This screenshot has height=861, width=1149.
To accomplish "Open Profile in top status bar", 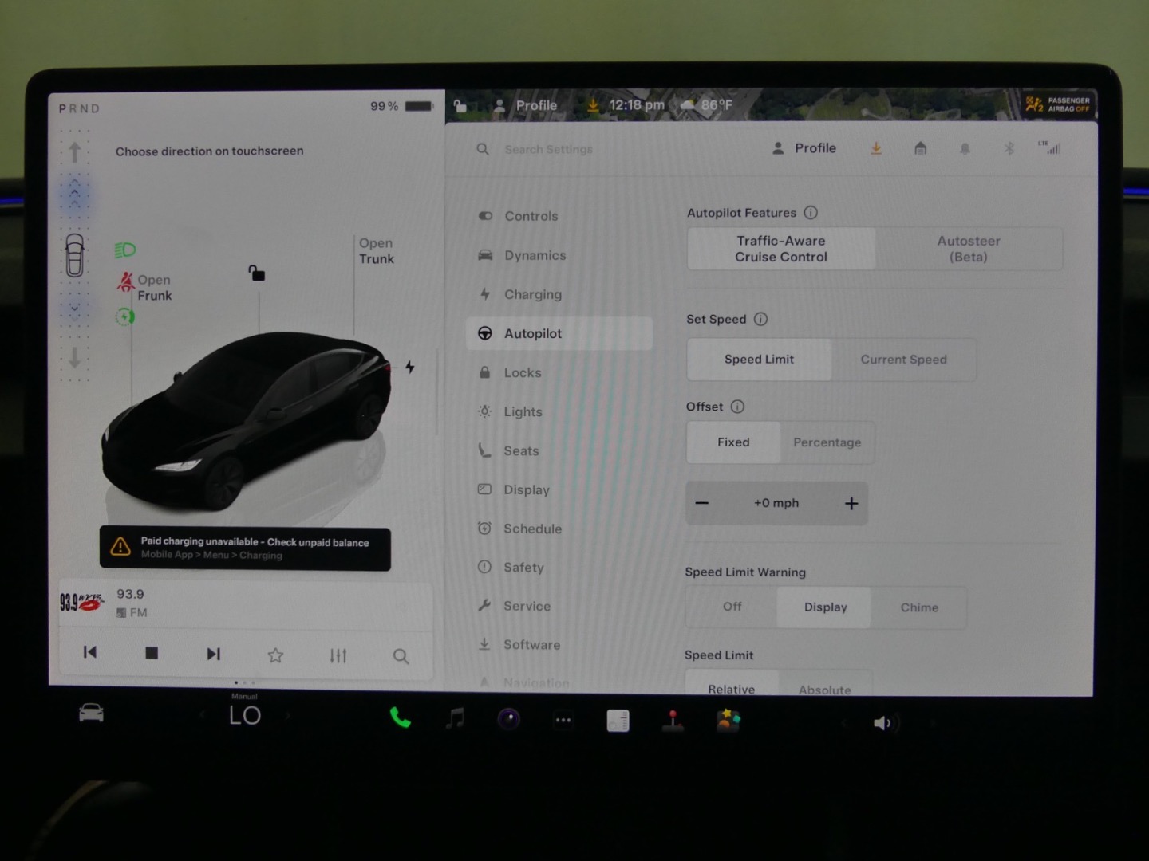I will point(525,105).
